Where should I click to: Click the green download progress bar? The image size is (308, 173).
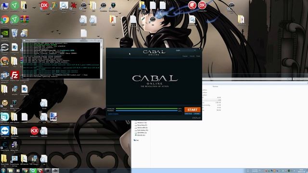coord(146,109)
